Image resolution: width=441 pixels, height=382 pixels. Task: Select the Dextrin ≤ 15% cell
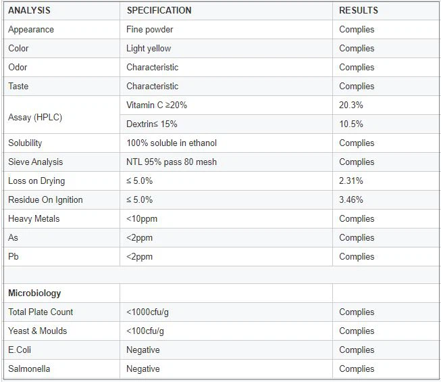[x=152, y=124]
